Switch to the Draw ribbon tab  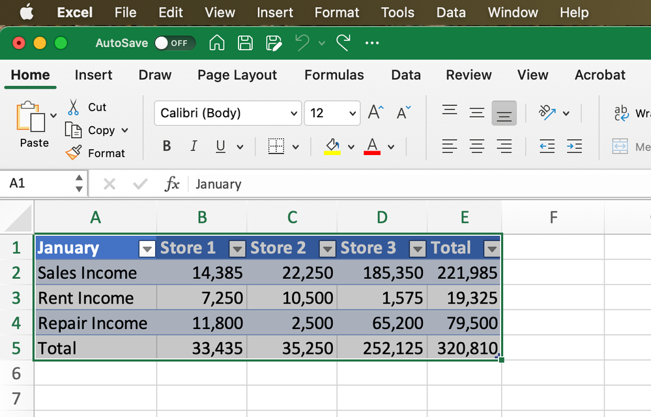155,75
